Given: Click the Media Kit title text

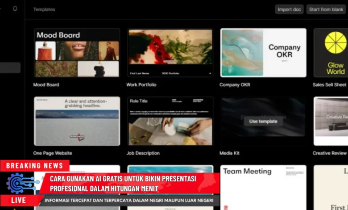Looking at the screenshot, I should [x=229, y=153].
